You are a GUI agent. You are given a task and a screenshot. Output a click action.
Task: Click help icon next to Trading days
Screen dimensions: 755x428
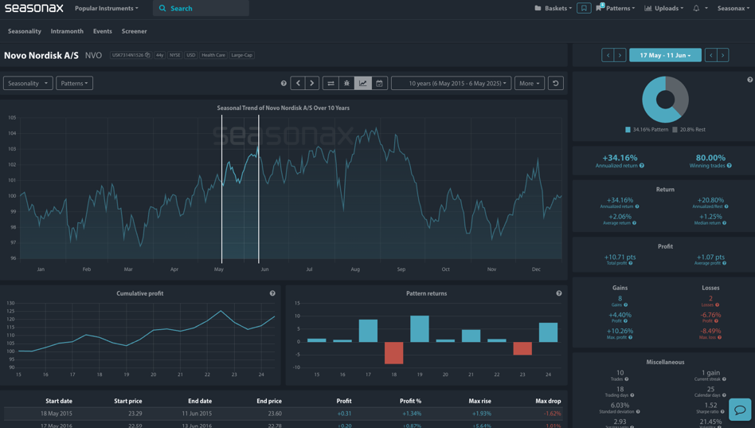click(632, 395)
